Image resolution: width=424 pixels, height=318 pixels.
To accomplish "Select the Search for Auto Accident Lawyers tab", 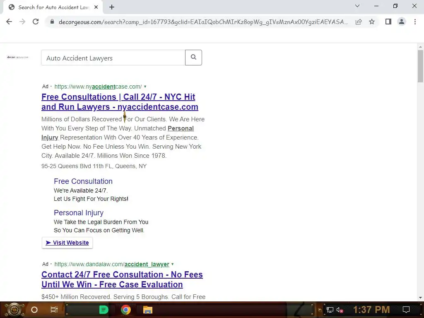I will pos(53,7).
